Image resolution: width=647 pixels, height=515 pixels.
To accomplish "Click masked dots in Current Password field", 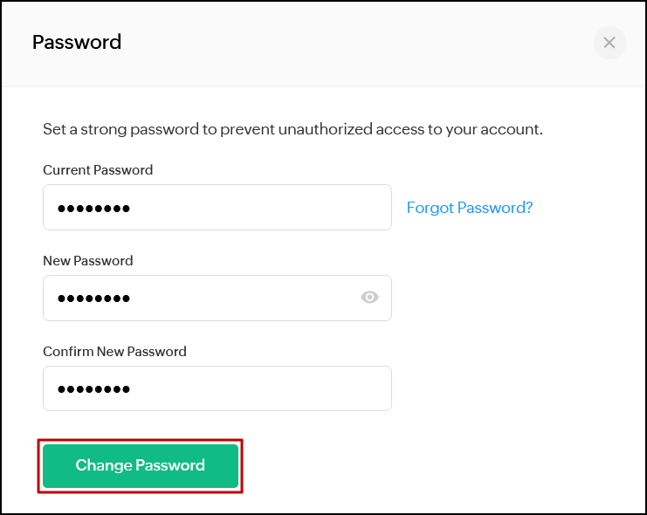I will [93, 209].
